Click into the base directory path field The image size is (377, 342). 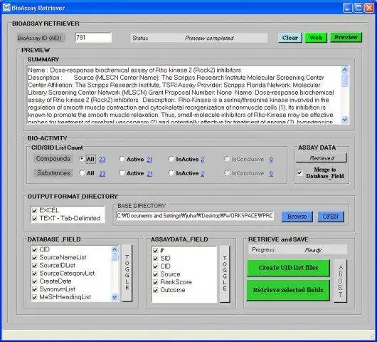194,216
